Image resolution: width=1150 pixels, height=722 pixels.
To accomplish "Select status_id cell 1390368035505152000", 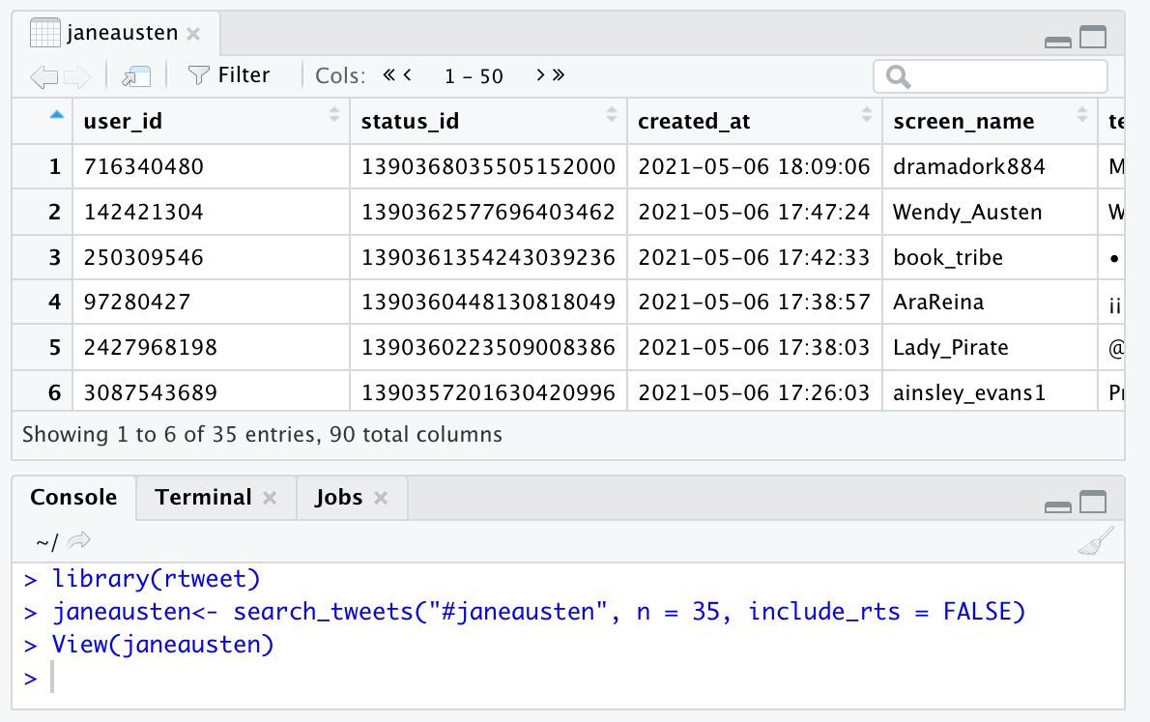I will tap(488, 166).
